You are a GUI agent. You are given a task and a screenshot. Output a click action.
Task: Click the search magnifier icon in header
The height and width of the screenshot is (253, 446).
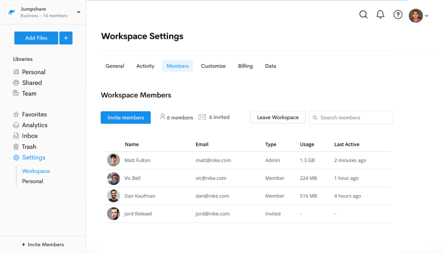364,15
